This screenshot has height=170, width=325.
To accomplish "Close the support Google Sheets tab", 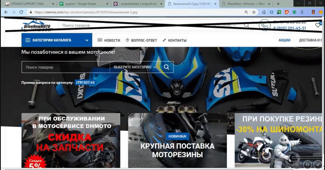I will [x=107, y=4].
